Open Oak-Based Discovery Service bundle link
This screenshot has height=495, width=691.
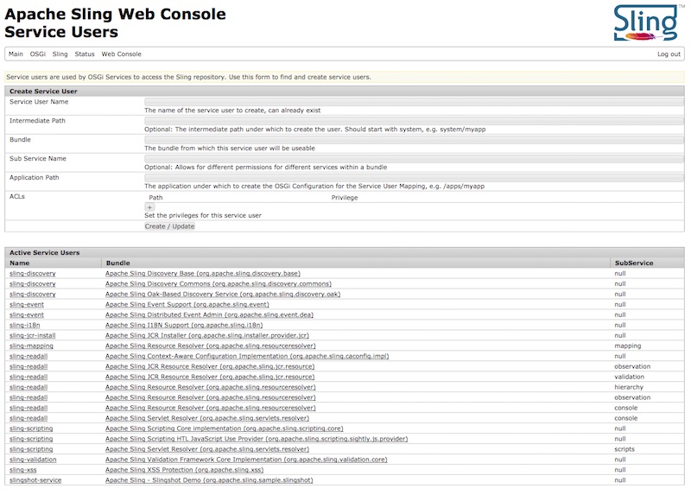(x=223, y=294)
